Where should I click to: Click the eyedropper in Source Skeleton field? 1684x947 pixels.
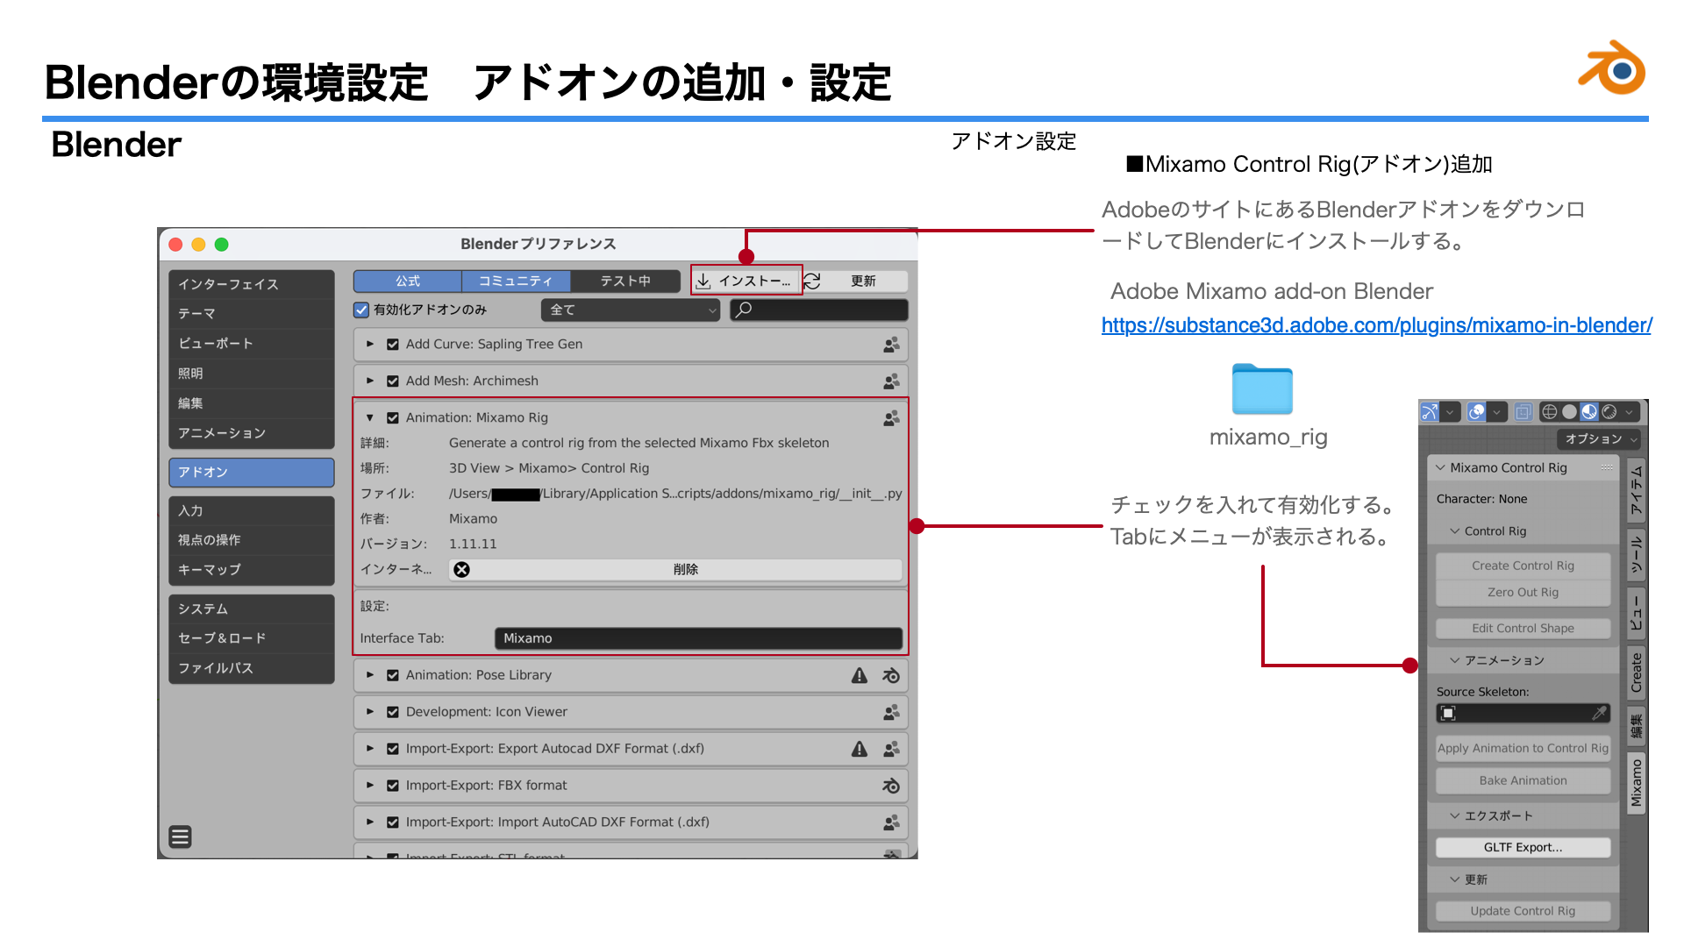pos(1599,713)
